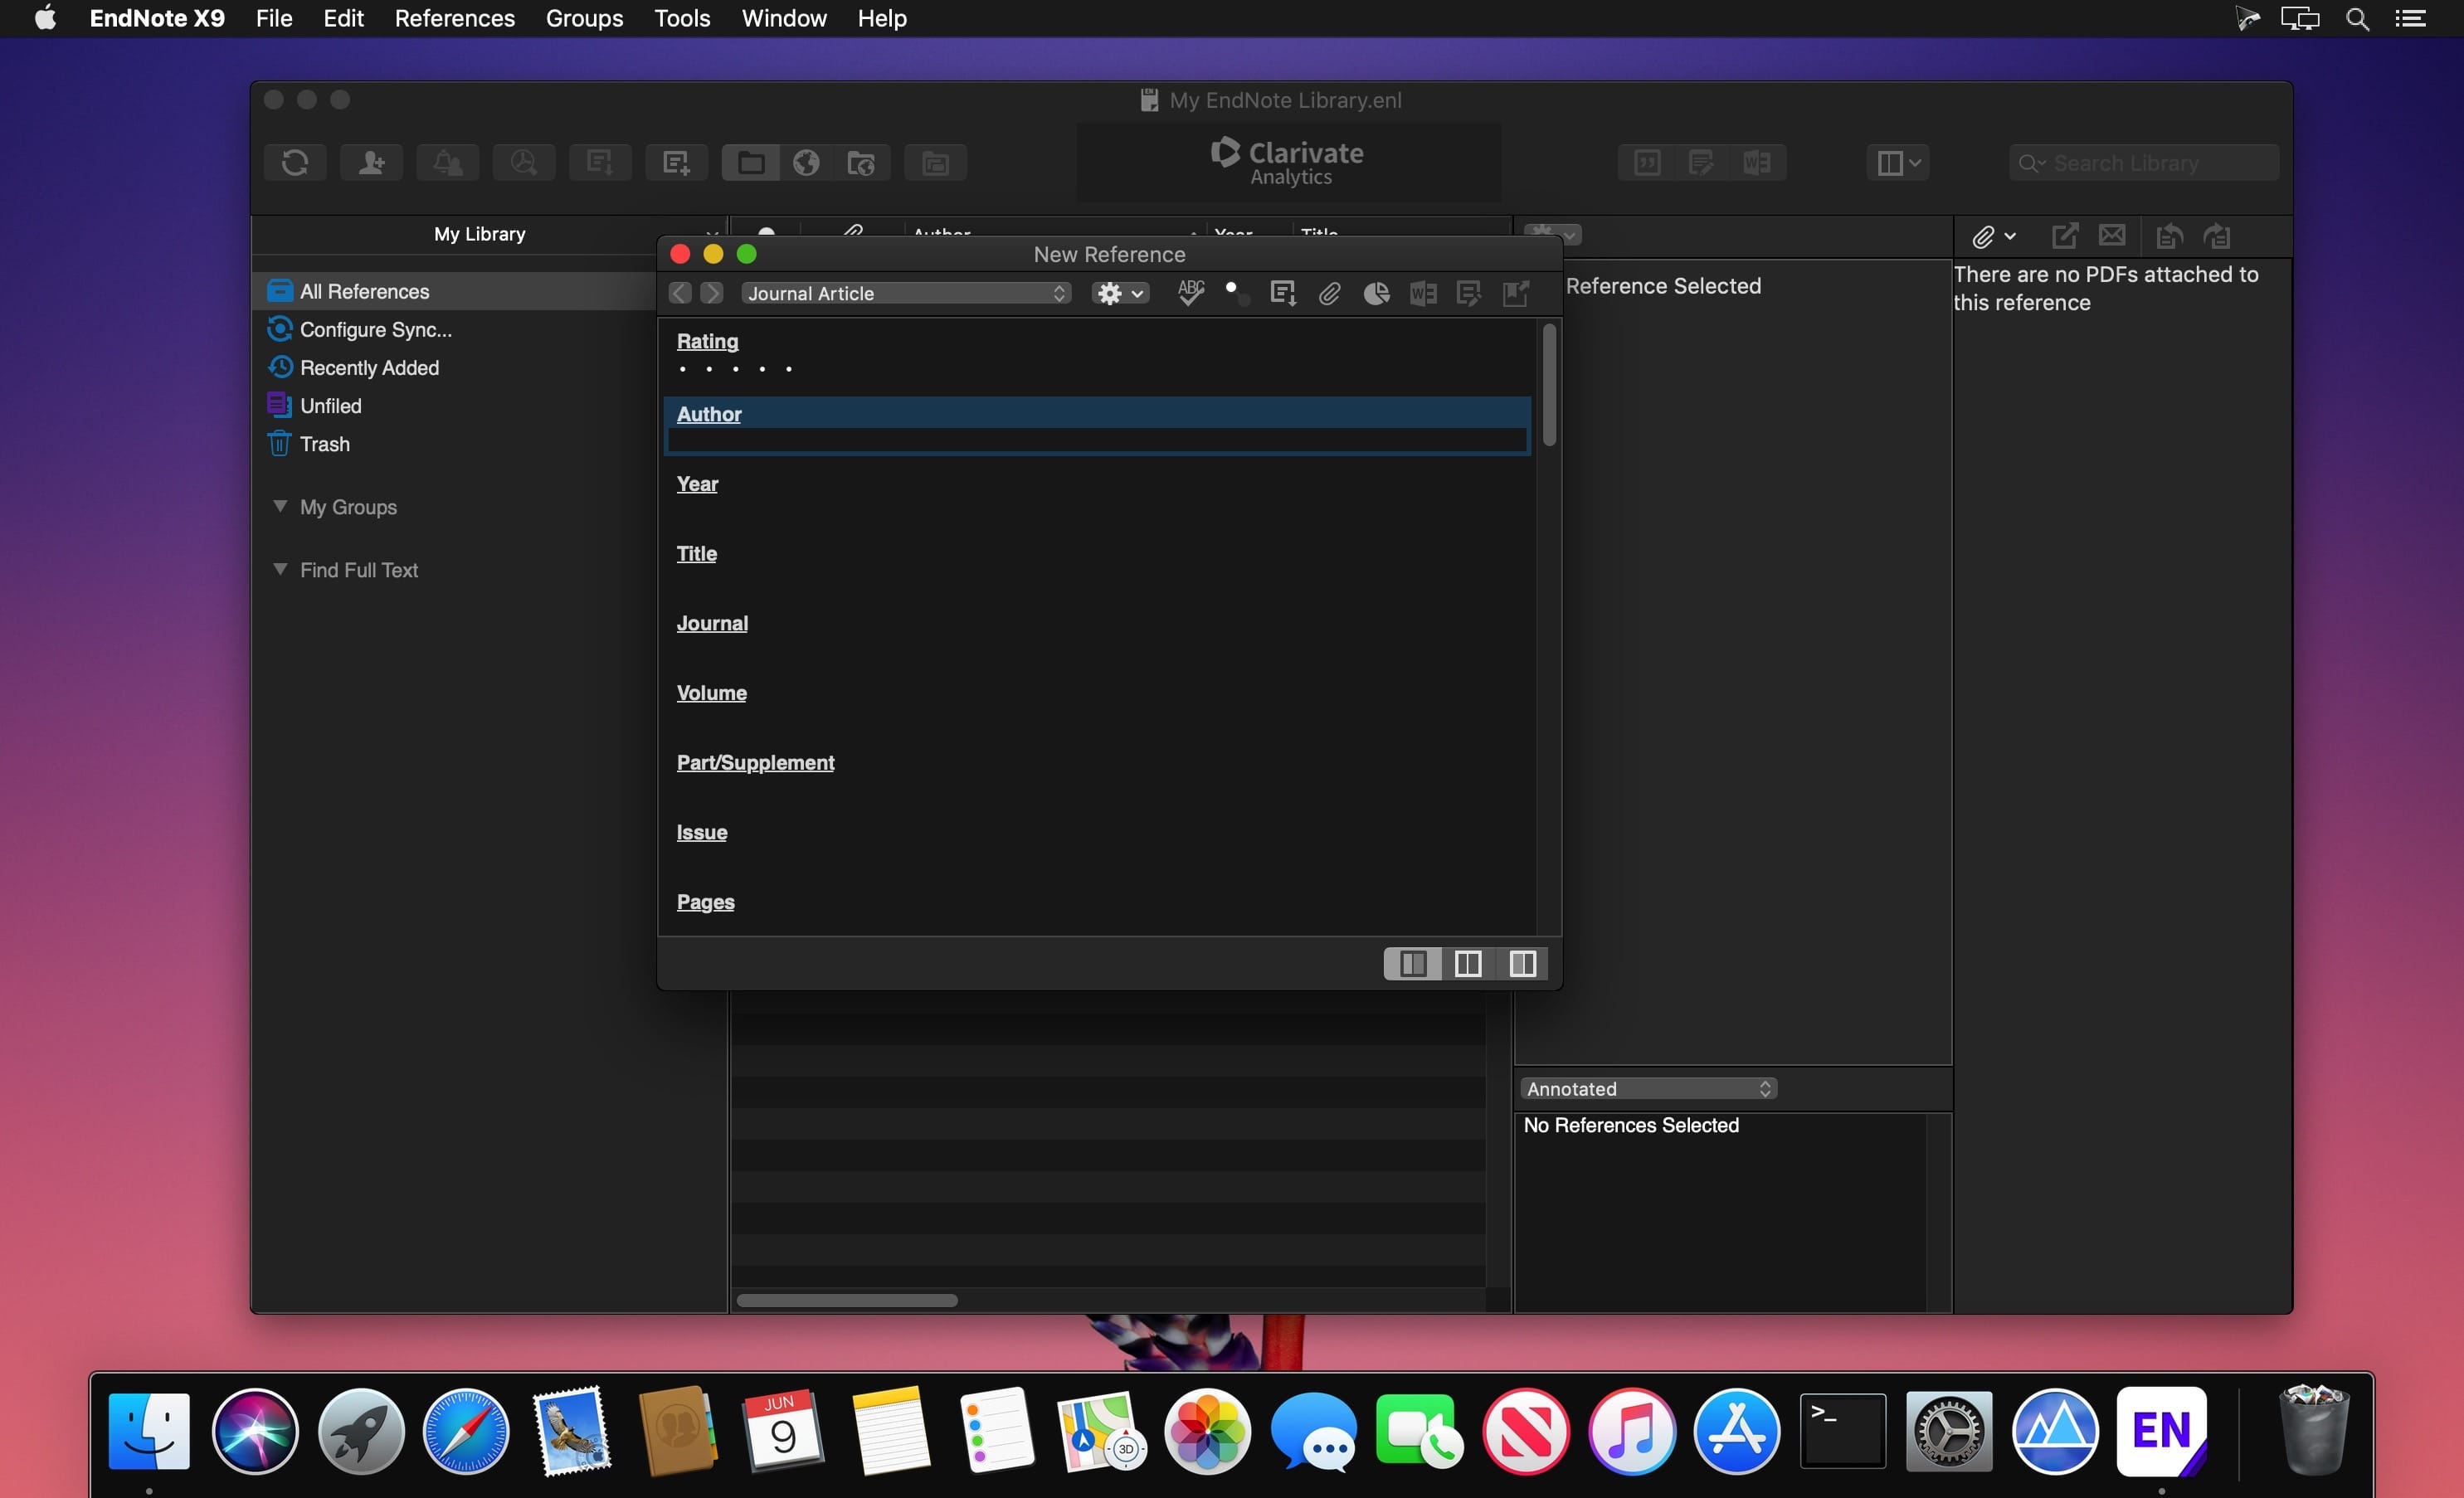Click the Return to Word icon in main toolbar
Screen dimensions: 2464x1498
(x=1757, y=162)
